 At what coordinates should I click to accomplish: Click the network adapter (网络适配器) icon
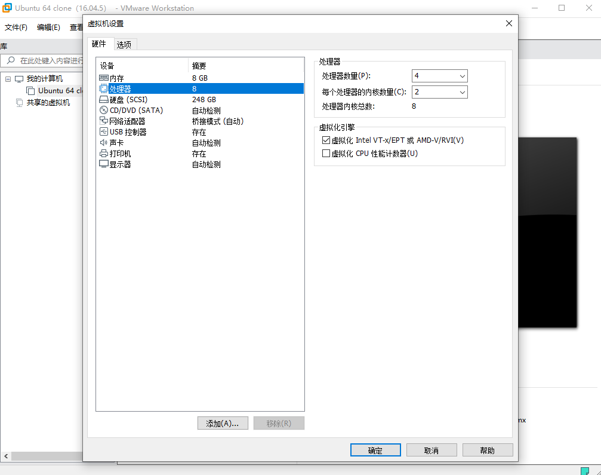pos(103,121)
